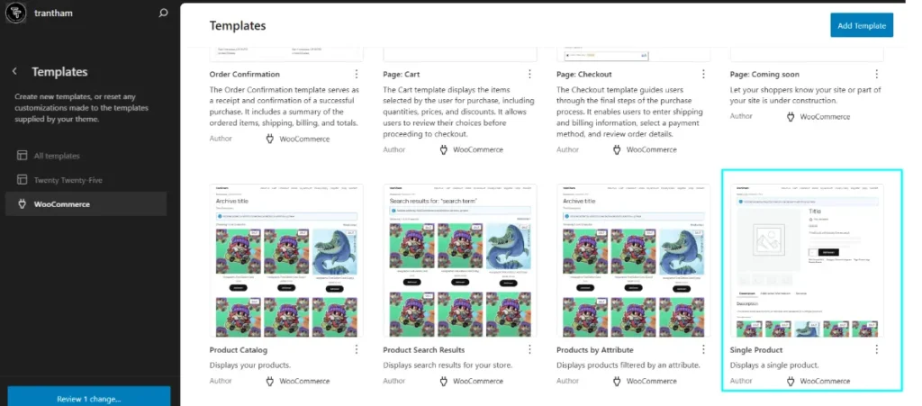Click WooCommerce plug icon under Page: Cart
This screenshot has width=922, height=406.
443,149
